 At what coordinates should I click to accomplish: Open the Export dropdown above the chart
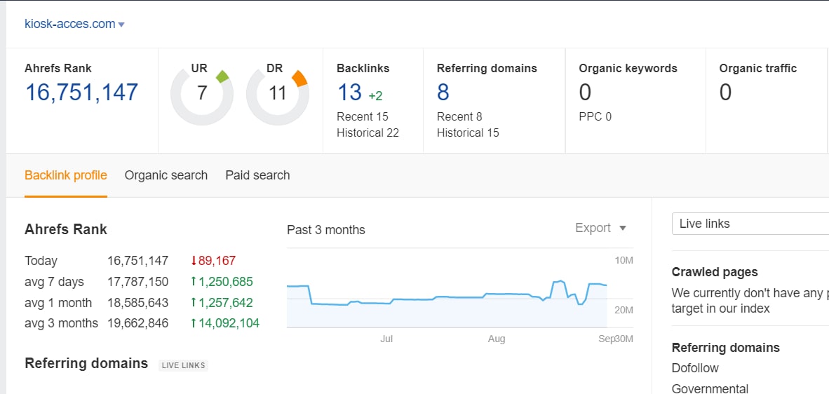(x=600, y=228)
